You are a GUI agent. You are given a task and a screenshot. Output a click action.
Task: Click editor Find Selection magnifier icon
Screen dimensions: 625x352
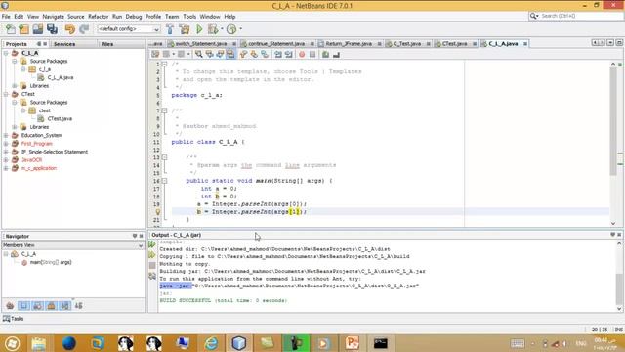click(x=198, y=55)
